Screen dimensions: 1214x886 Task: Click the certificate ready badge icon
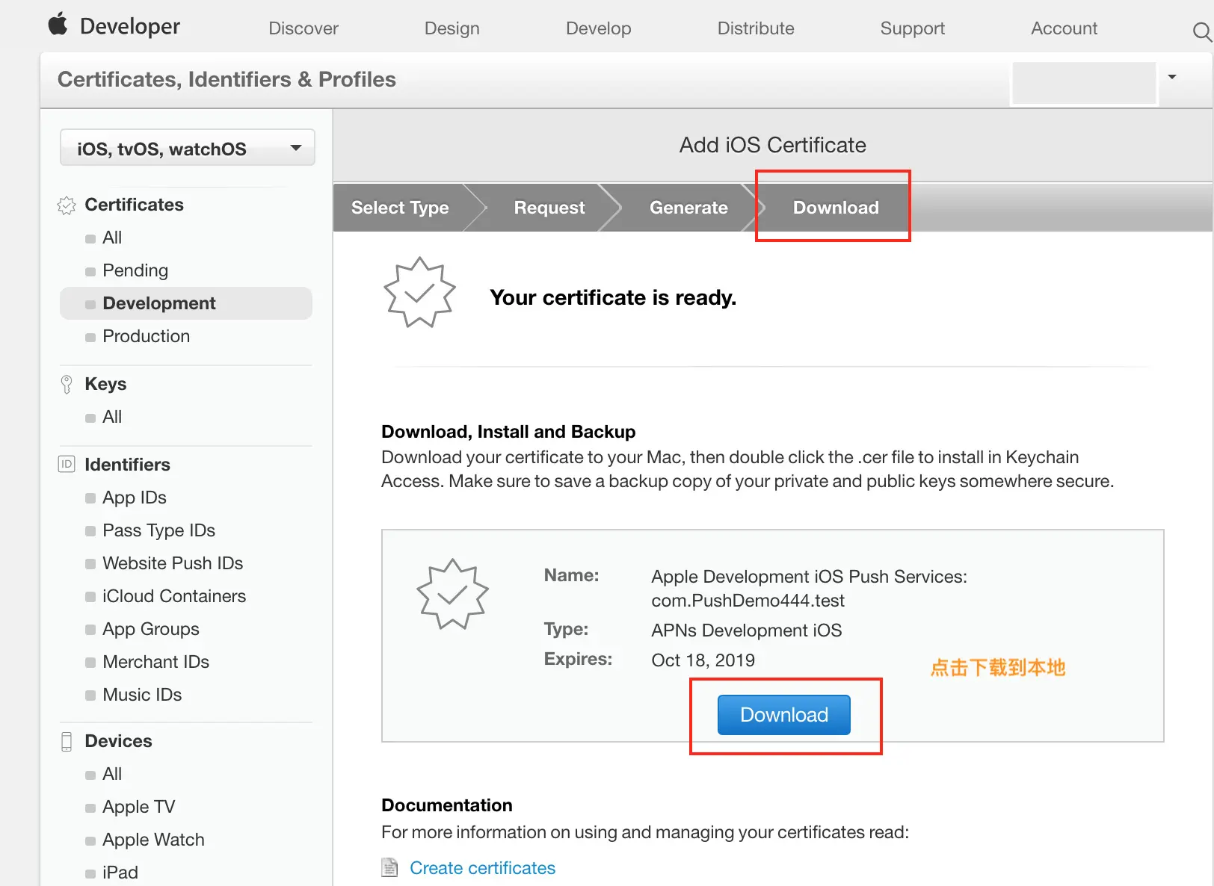pyautogui.click(x=419, y=292)
